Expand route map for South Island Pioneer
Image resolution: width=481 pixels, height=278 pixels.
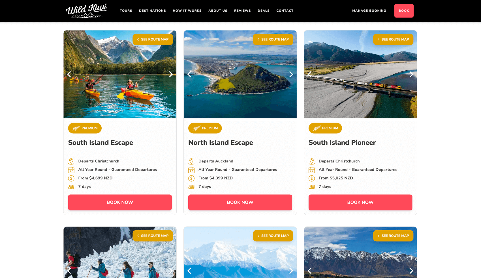pos(393,39)
